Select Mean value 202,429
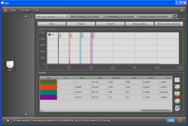This screenshot has width=188, height=126. (100, 87)
